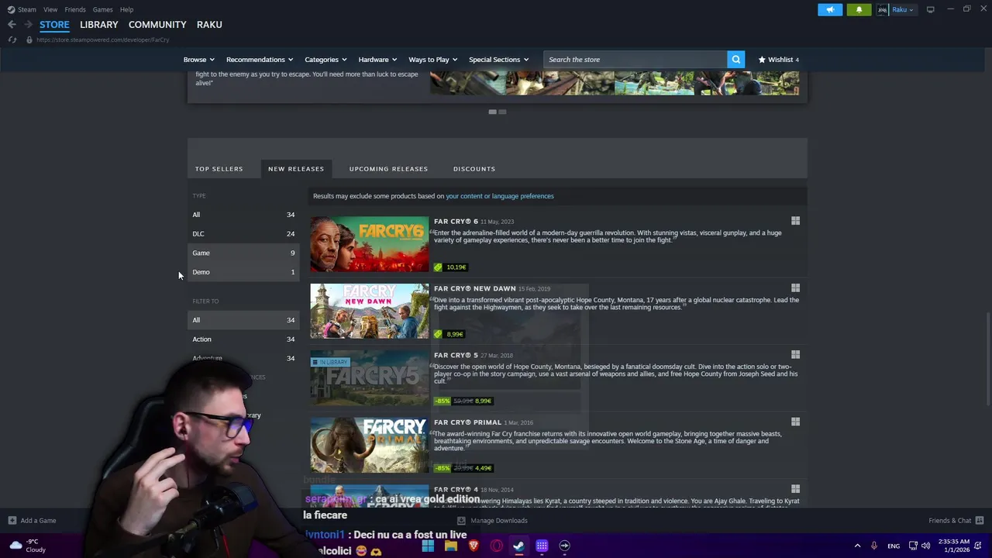Open the green notifications bell
Viewport: 992px width, 558px height.
click(859, 9)
